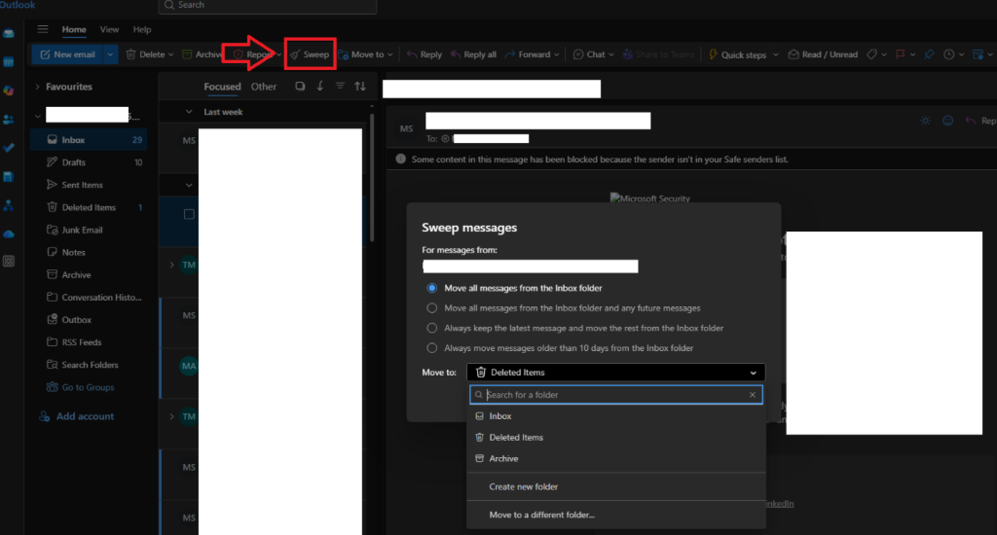Click Create new folder option
The image size is (997, 535).
(523, 486)
